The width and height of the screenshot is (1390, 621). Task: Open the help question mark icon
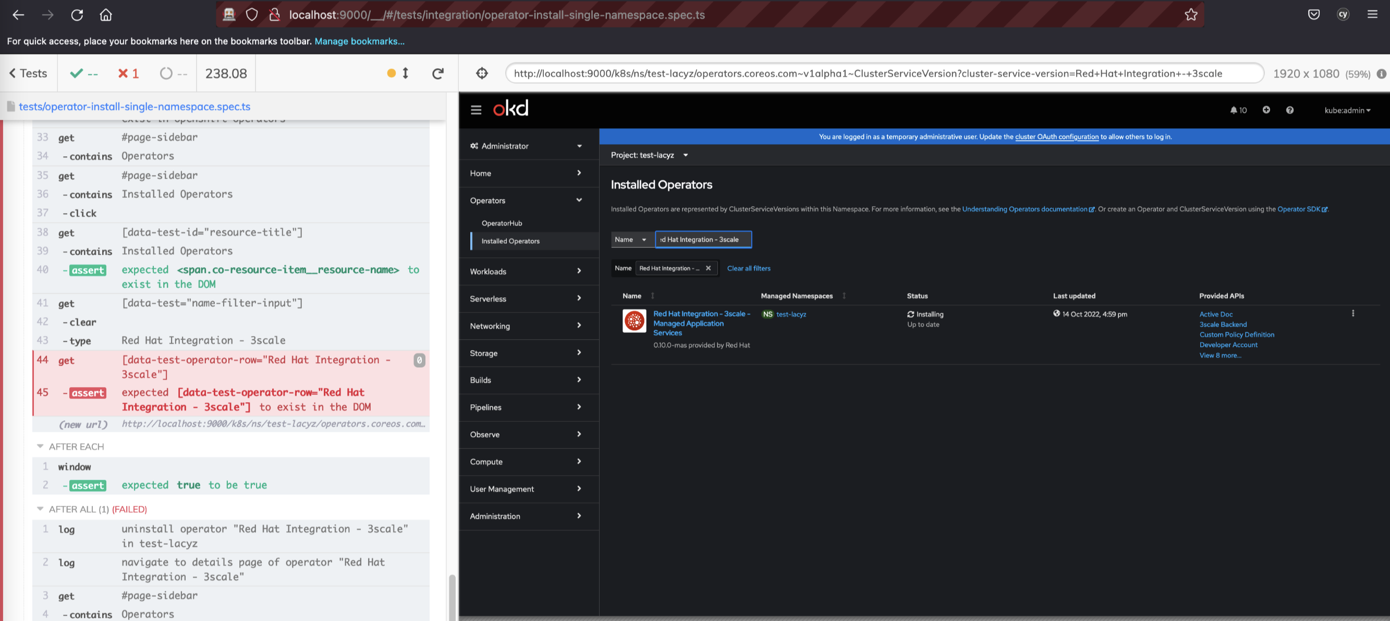pyautogui.click(x=1289, y=110)
